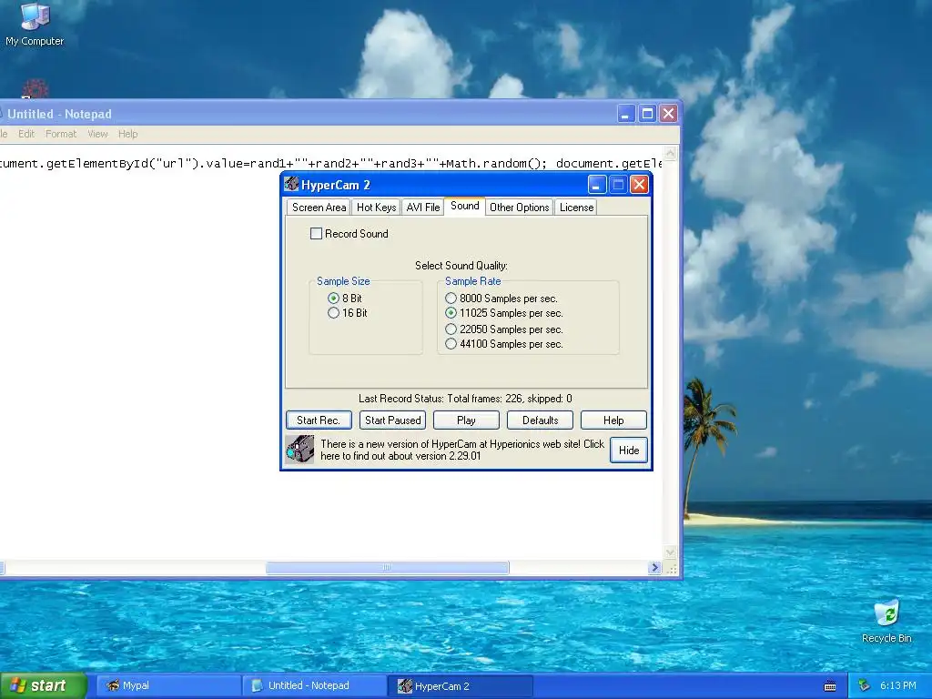Image resolution: width=932 pixels, height=699 pixels.
Task: Open the Other Options tab
Action: pyautogui.click(x=519, y=208)
